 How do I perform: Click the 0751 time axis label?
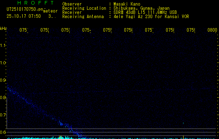coord(24,30)
